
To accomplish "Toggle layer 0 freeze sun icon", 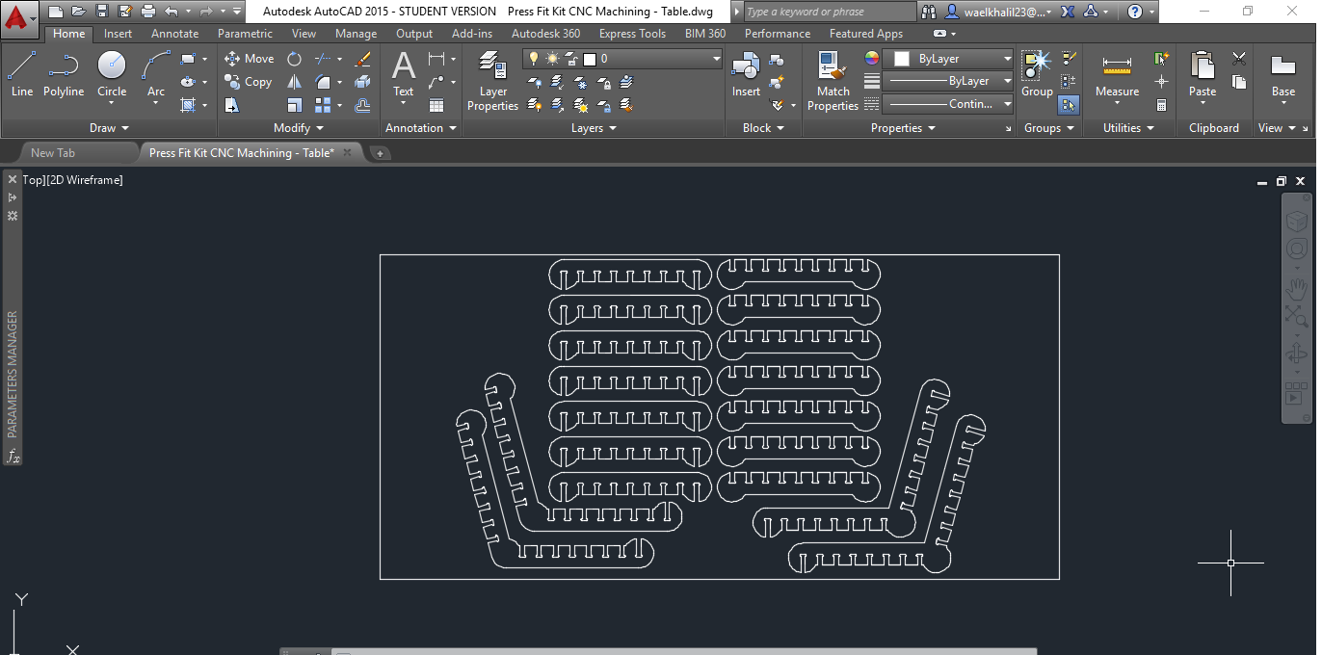I will tap(552, 59).
